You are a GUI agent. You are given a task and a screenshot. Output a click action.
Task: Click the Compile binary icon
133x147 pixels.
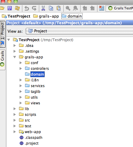point(102,8)
